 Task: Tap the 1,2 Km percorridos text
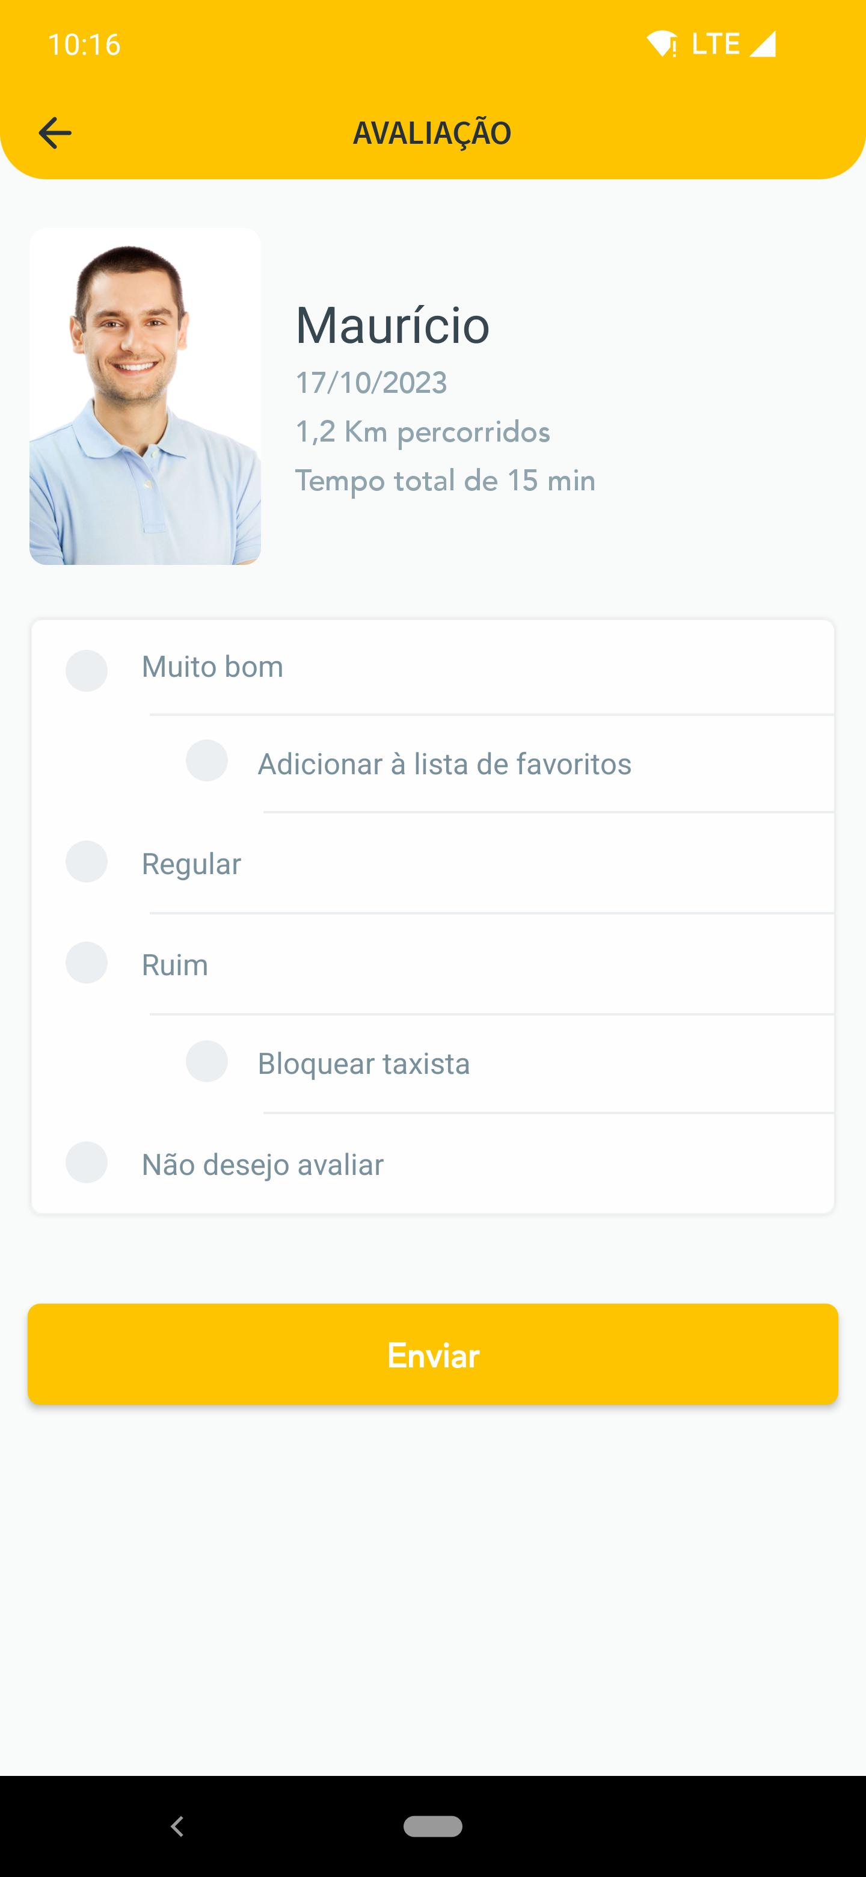coord(422,432)
